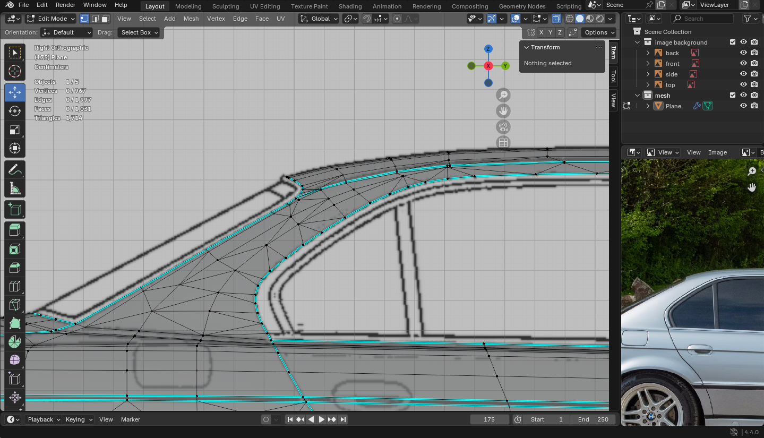Open the Drag Select Box dropdown
Viewport: 764px width, 438px height.
tap(139, 32)
